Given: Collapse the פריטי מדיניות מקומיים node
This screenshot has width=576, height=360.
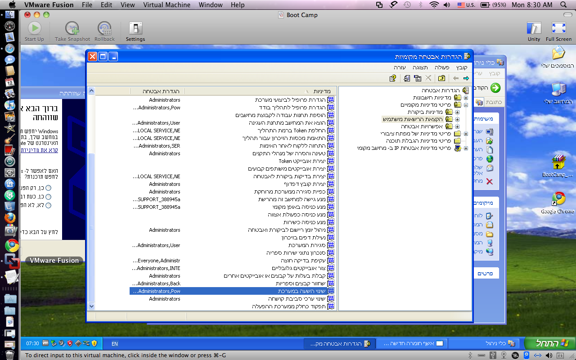Looking at the screenshot, I should point(466,105).
